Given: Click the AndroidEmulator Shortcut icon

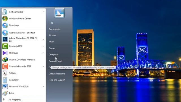Looking at the screenshot, I should (5, 33).
